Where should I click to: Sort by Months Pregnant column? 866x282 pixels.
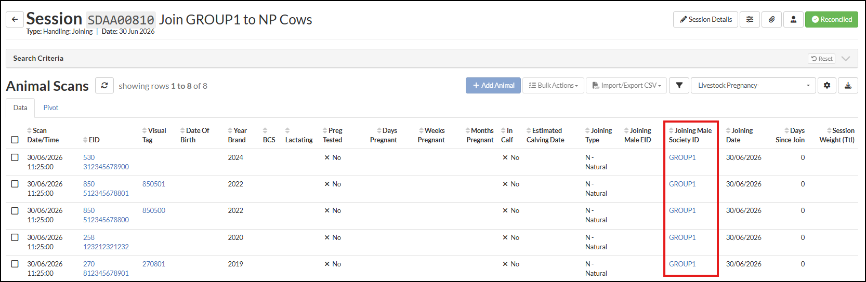click(480, 135)
